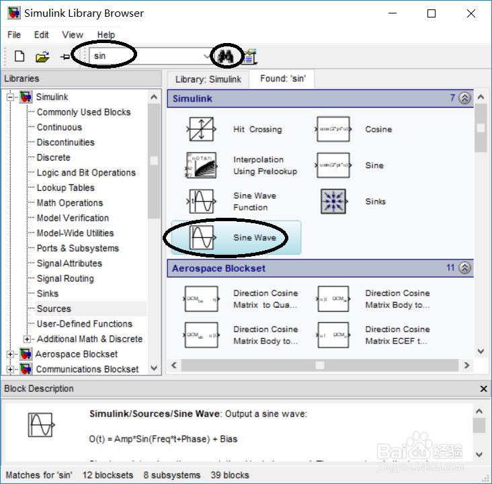Click the '8 subsystems' status bar text
Viewport: 492px width, 484px height.
172,475
